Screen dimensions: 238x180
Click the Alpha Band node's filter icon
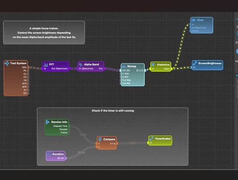point(80,64)
